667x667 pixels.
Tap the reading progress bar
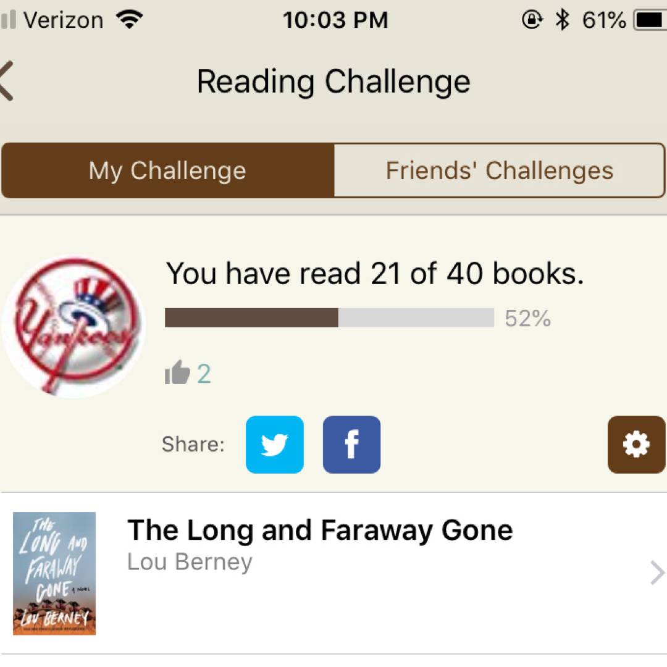[329, 317]
